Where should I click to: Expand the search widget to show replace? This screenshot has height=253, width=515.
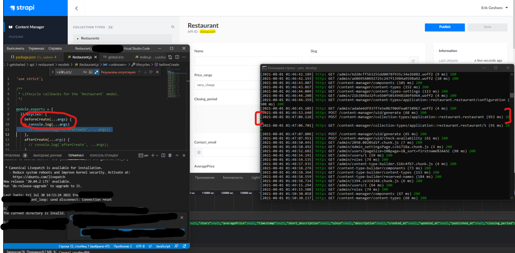point(52,72)
